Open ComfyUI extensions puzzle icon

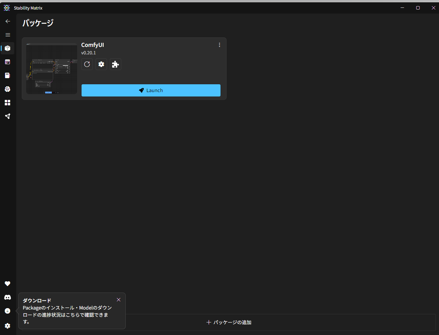116,64
